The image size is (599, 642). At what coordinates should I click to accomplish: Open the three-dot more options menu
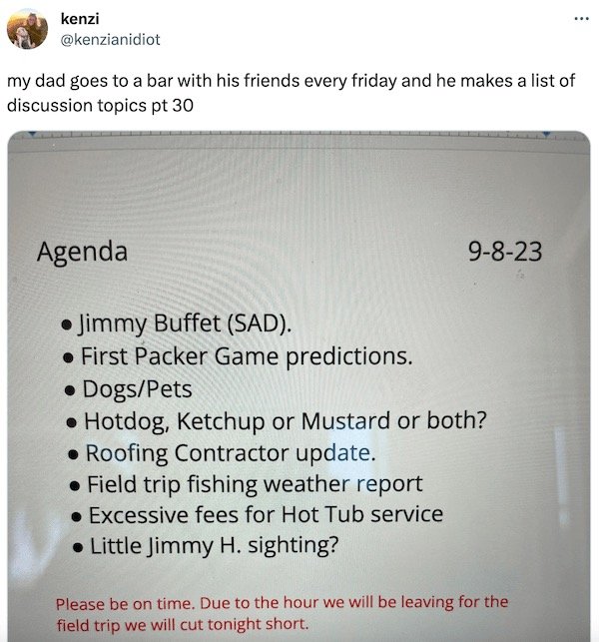coord(581,19)
